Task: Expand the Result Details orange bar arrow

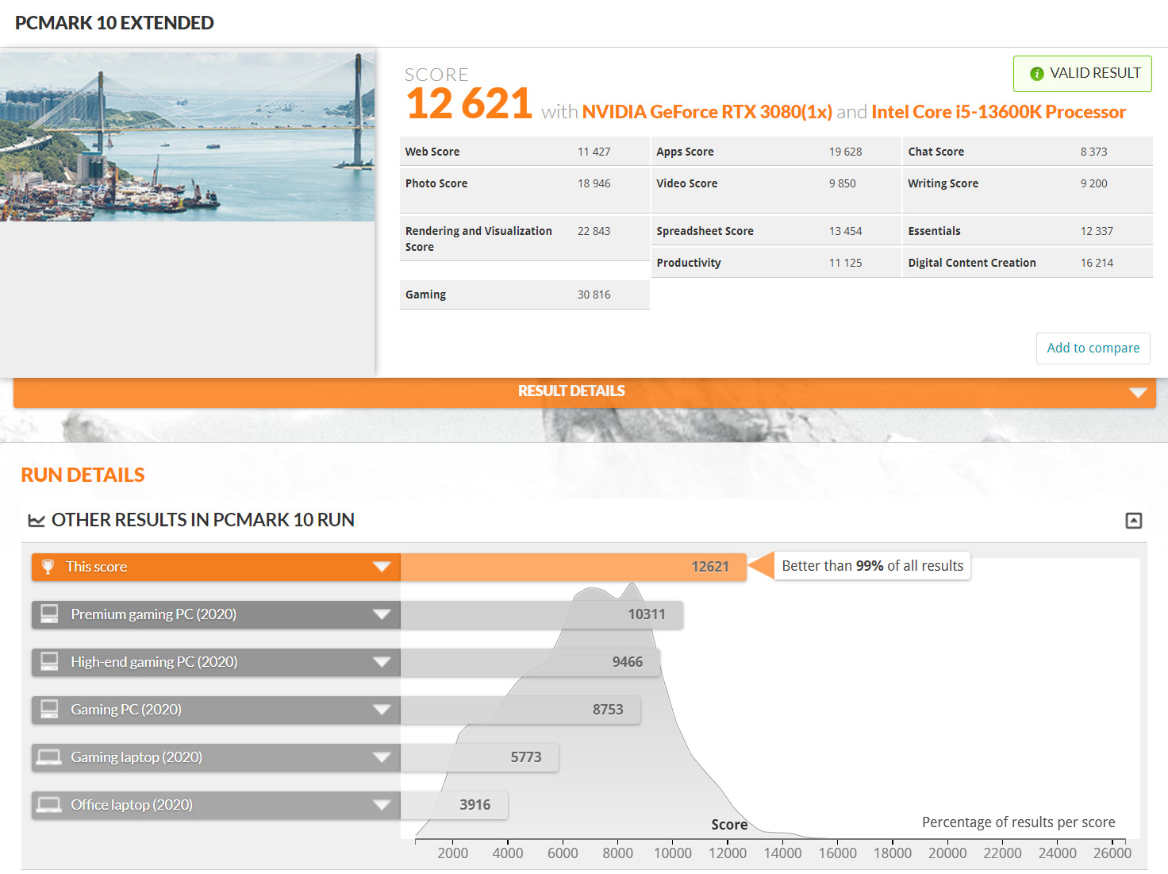Action: click(1138, 392)
